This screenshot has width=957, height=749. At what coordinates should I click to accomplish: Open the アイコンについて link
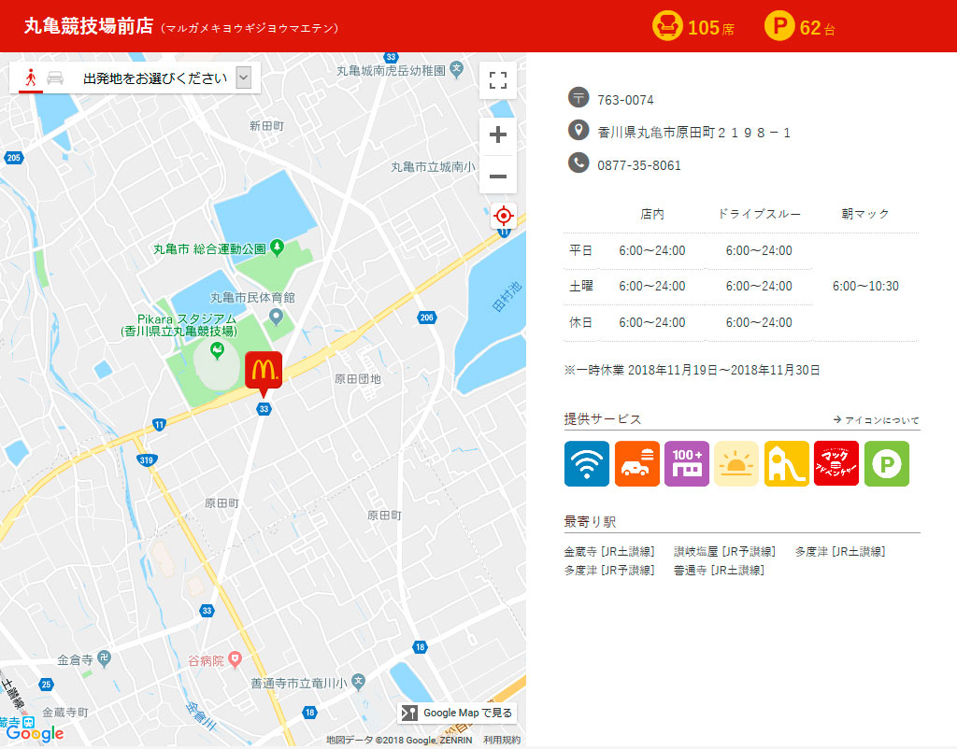[877, 420]
